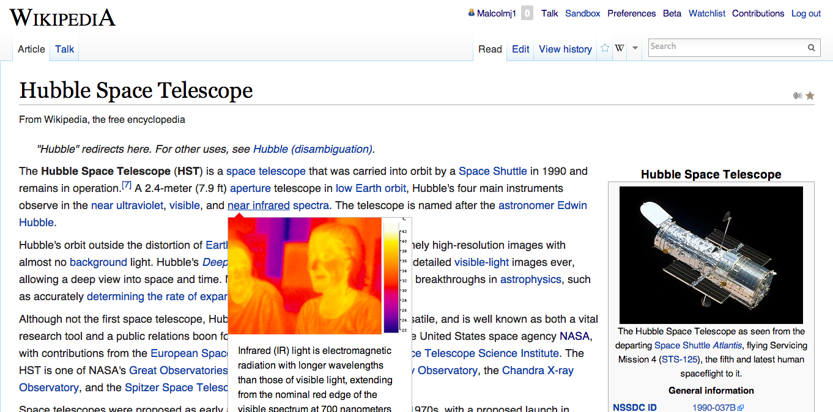Click the Log out link

(x=806, y=13)
